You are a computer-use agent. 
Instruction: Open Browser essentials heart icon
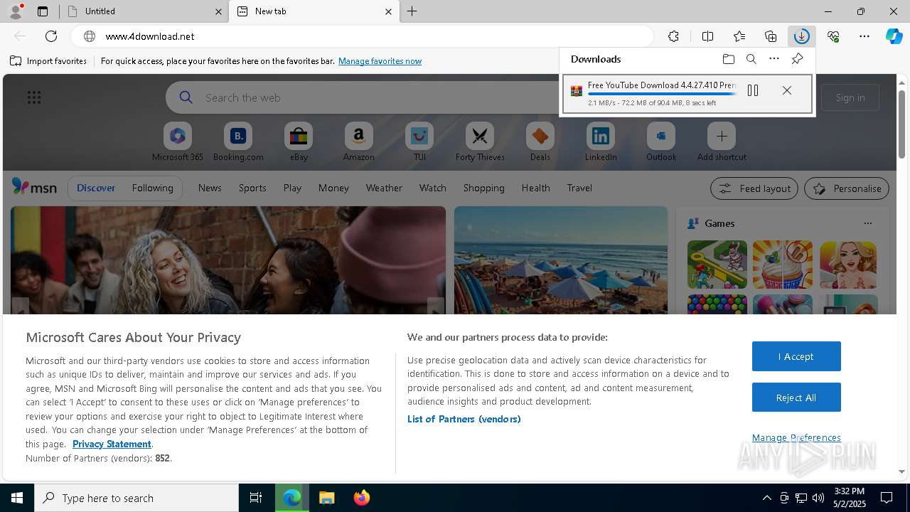point(833,36)
